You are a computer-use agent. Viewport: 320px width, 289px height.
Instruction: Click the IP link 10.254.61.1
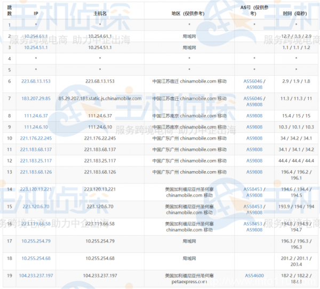coord(36,36)
